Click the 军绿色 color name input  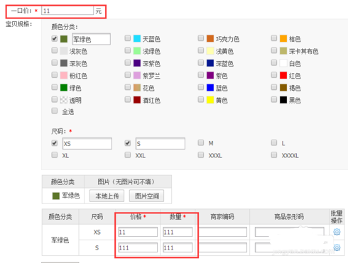tap(91, 39)
